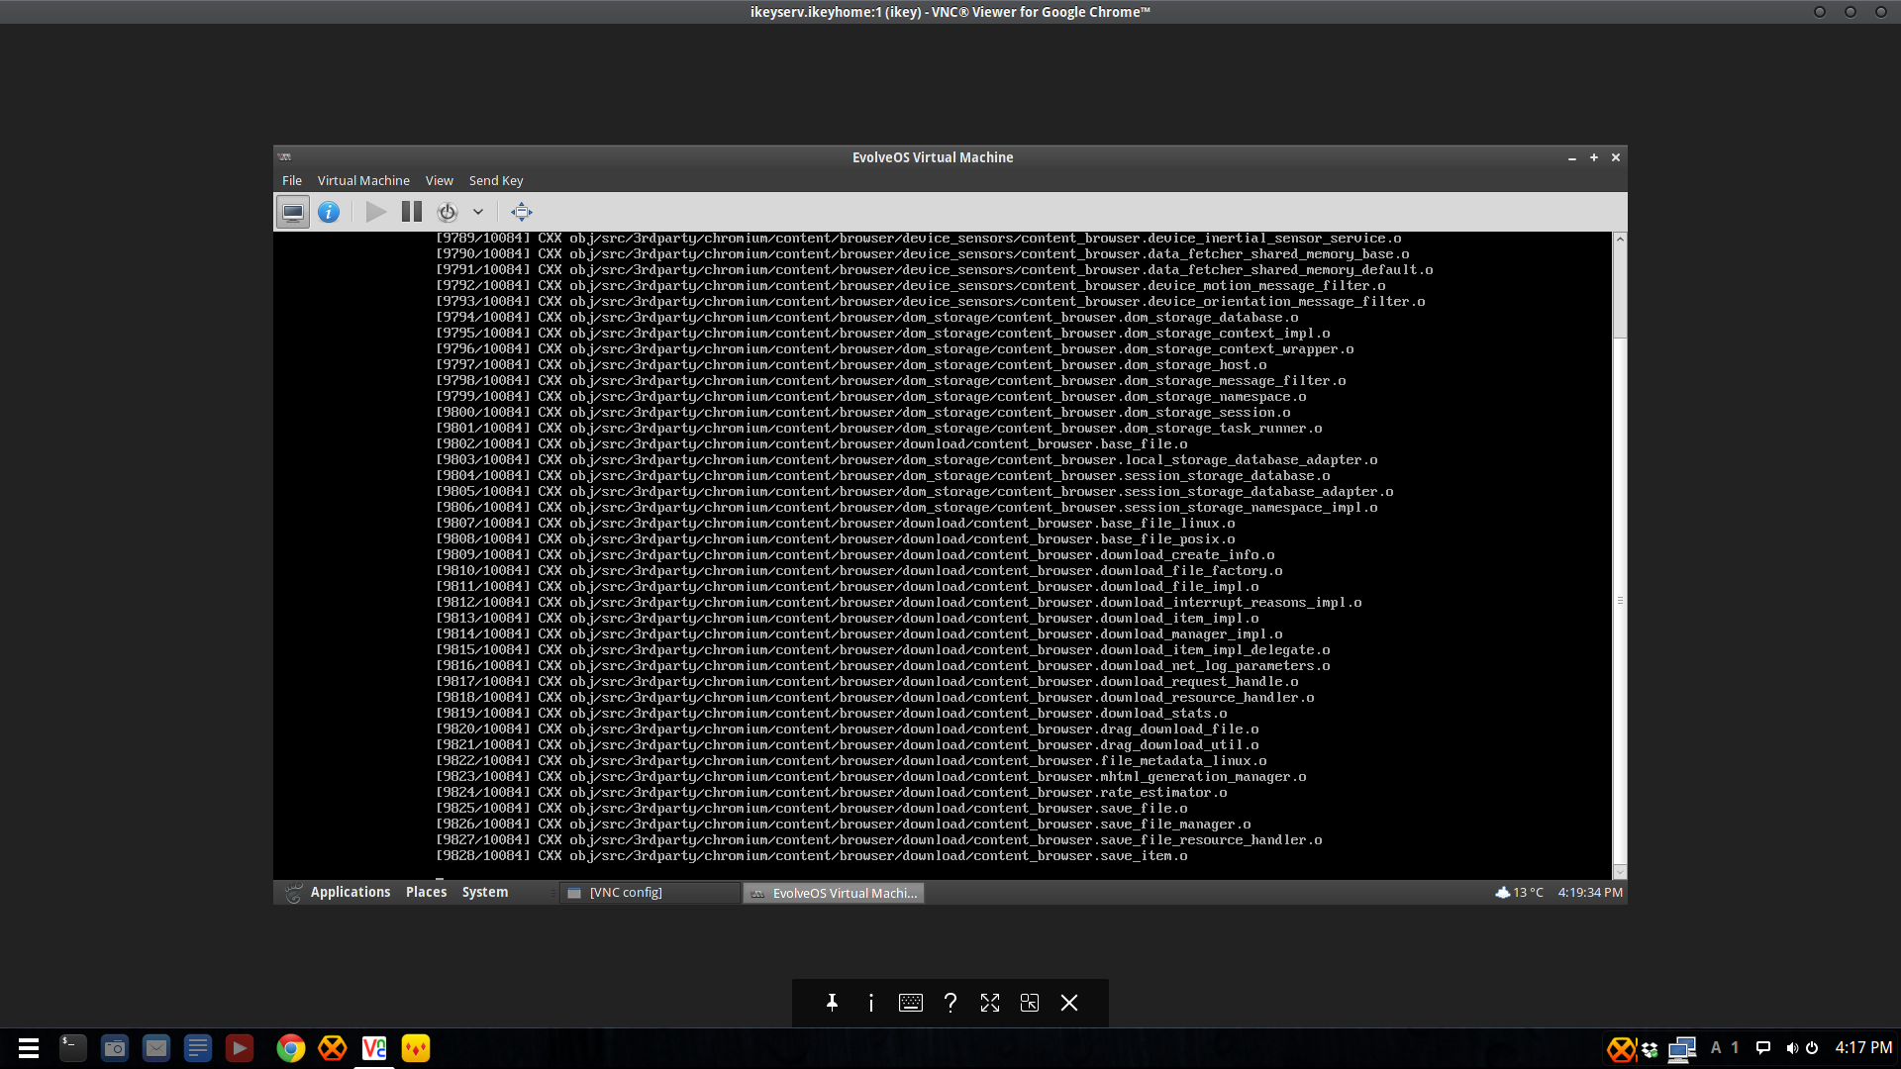The image size is (1901, 1069).
Task: Click scrollbar up arrow in console
Action: 1620,239
